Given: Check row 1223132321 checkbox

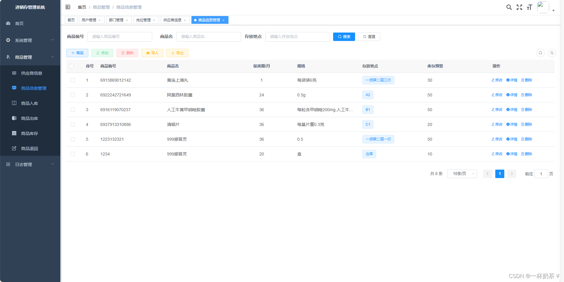Looking at the screenshot, I should (x=73, y=139).
